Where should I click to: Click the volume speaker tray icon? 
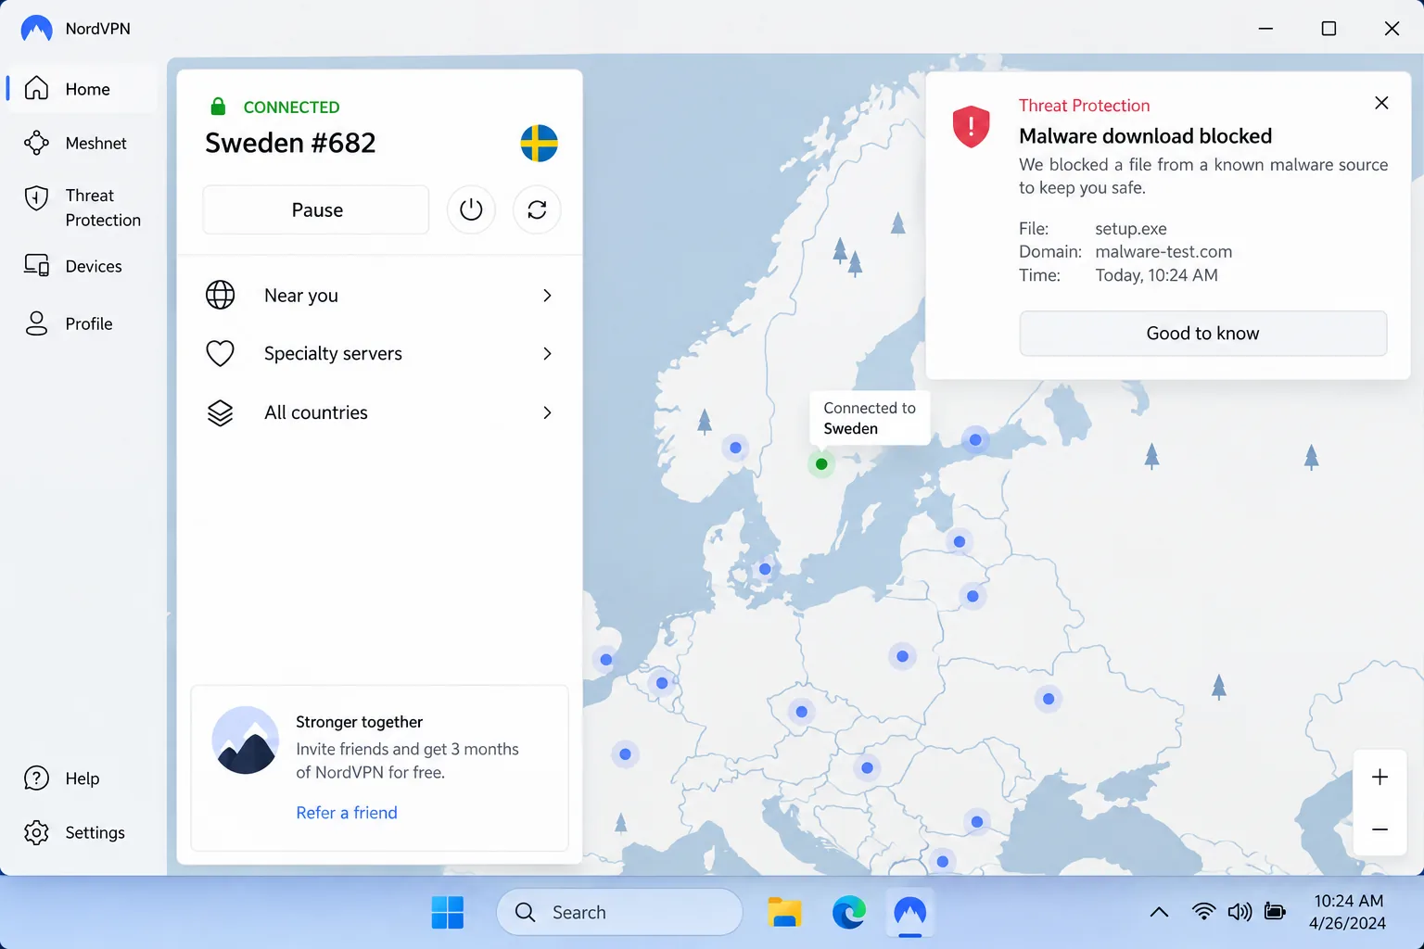pos(1240,912)
